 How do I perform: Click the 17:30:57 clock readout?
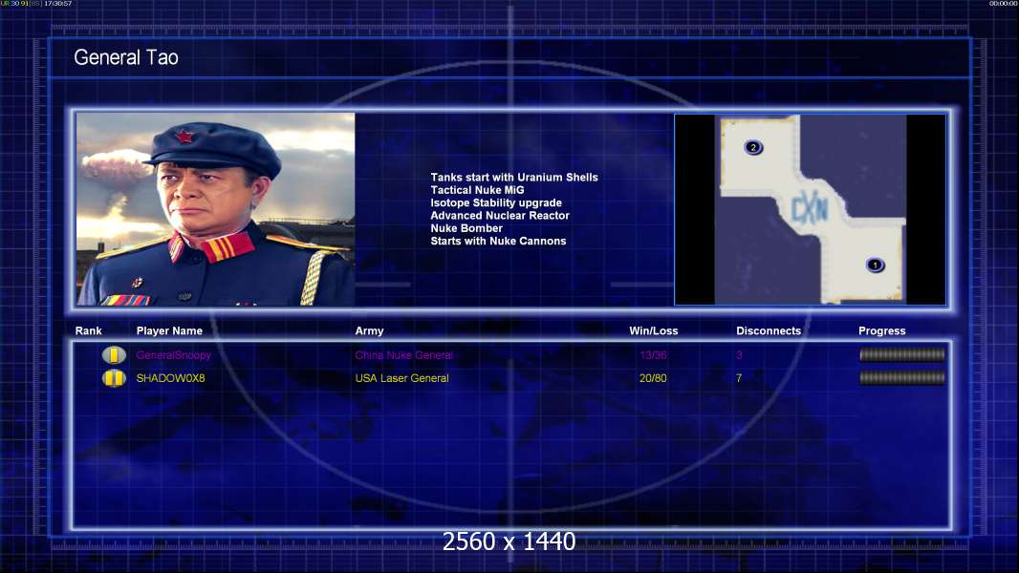tap(58, 4)
